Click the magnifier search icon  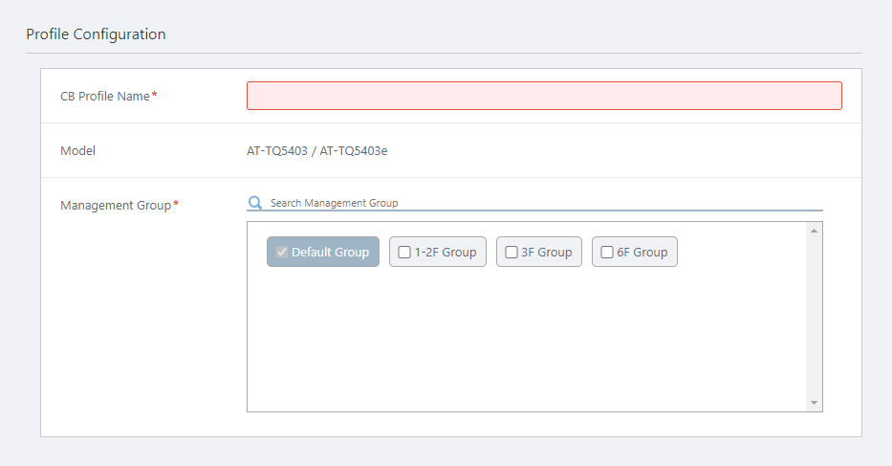[x=255, y=203]
